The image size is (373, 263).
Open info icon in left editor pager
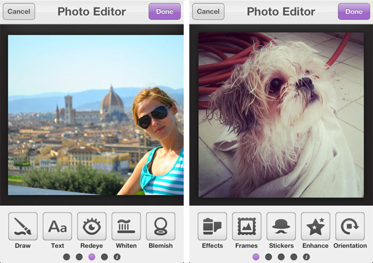coord(117,257)
